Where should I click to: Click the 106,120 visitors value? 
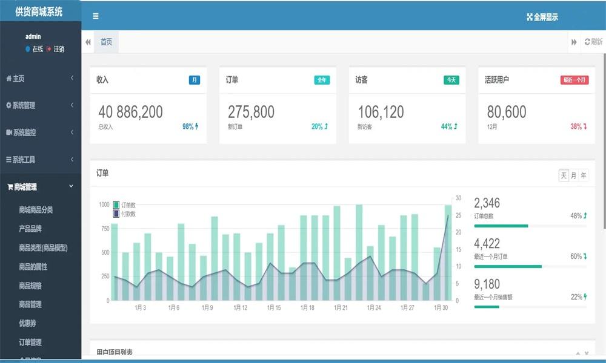pos(381,113)
